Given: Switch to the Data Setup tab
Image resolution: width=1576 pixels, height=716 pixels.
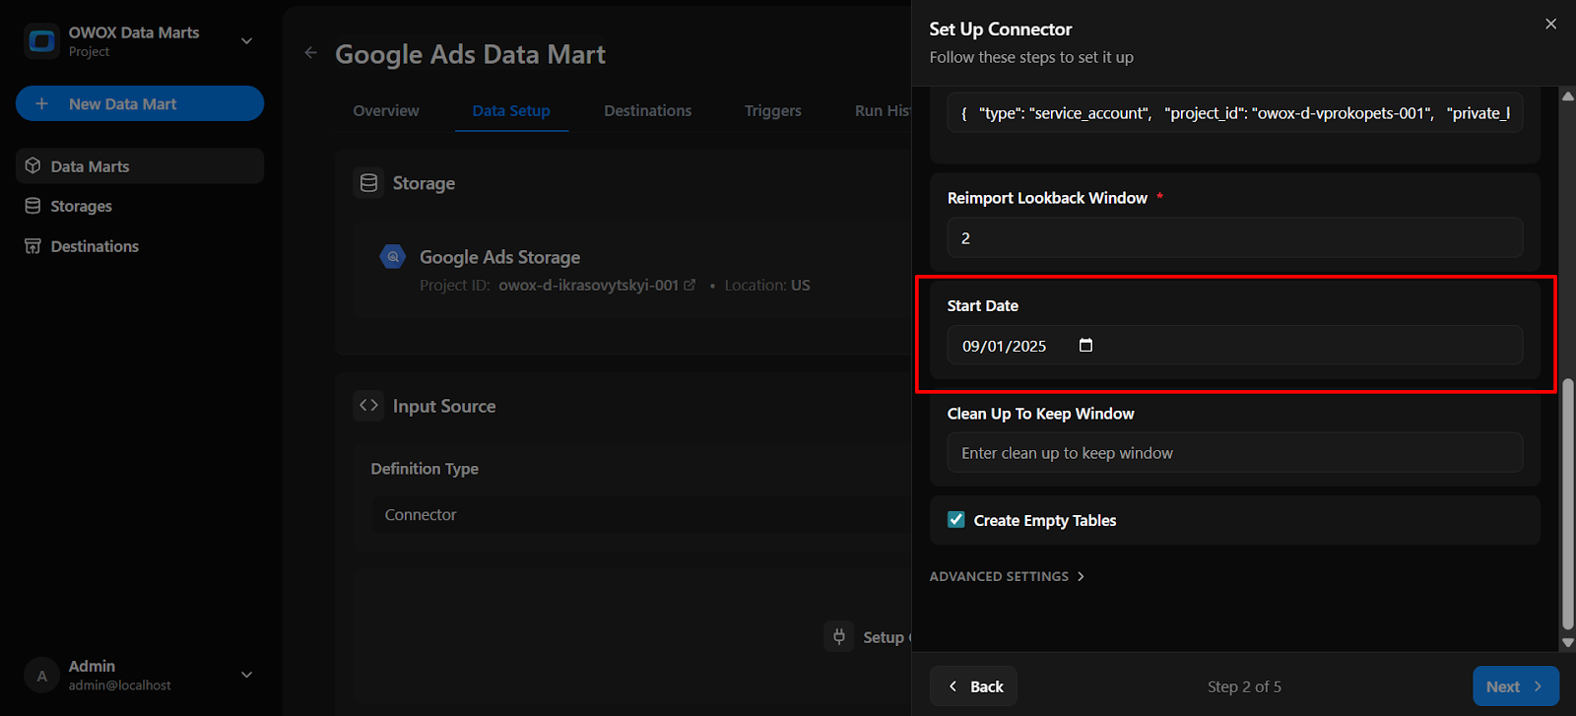Looking at the screenshot, I should [511, 110].
